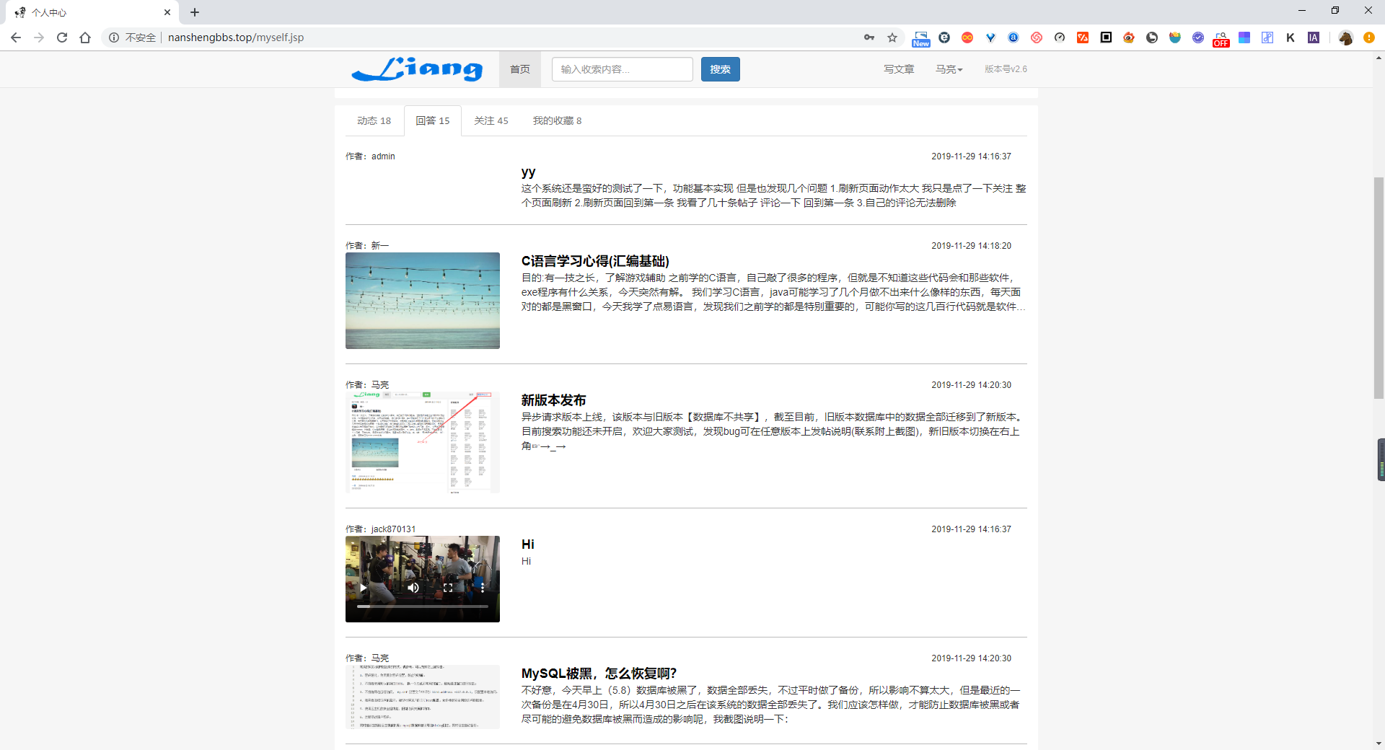Viewport: 1385px width, 750px height.
Task: Open the blue Y extension icon
Action: click(x=990, y=37)
